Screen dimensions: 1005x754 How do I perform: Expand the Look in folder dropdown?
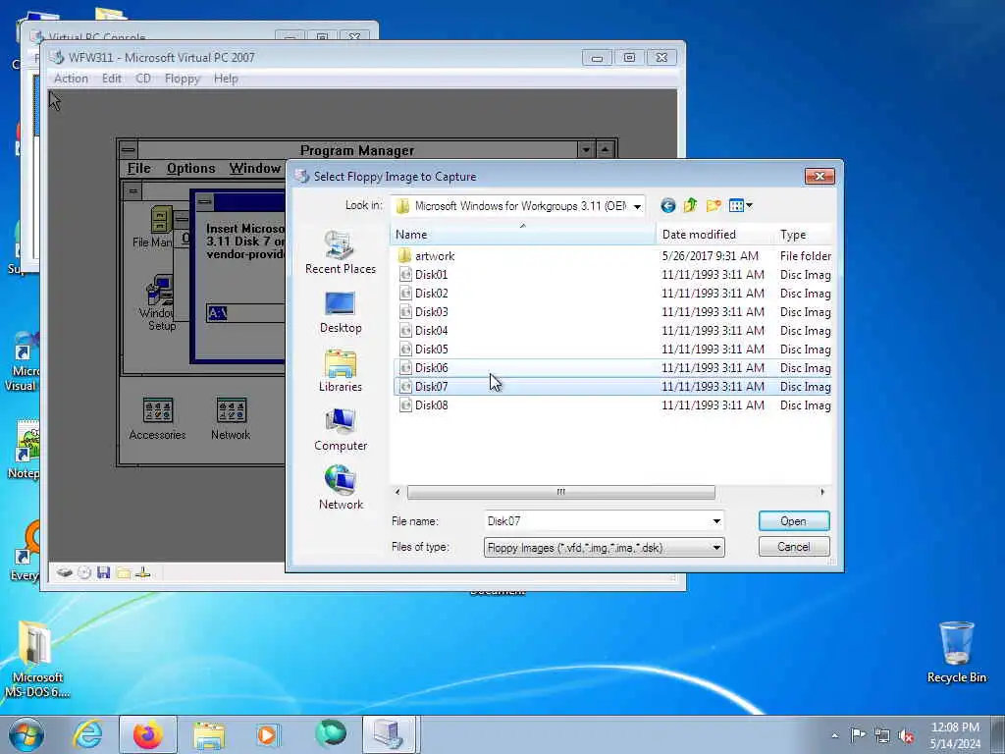637,206
